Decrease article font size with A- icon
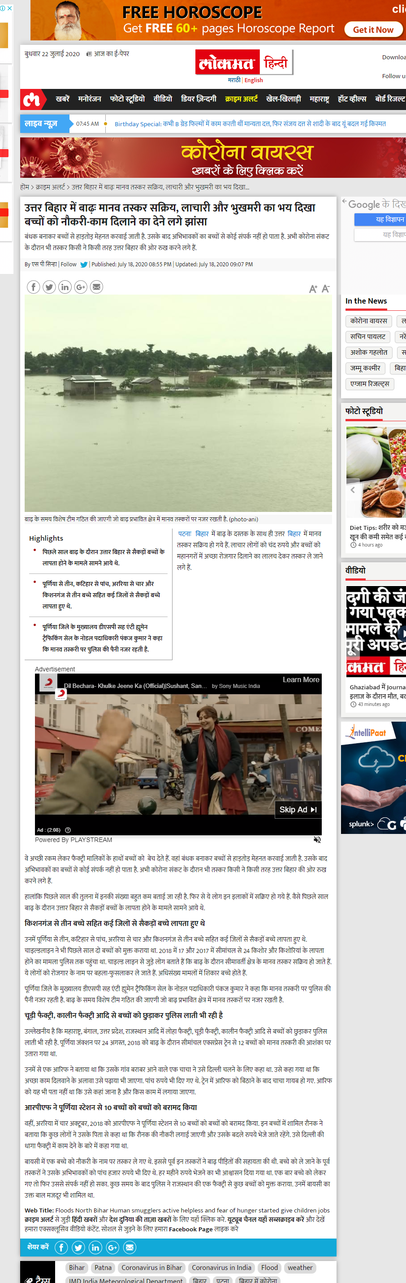 tap(326, 289)
